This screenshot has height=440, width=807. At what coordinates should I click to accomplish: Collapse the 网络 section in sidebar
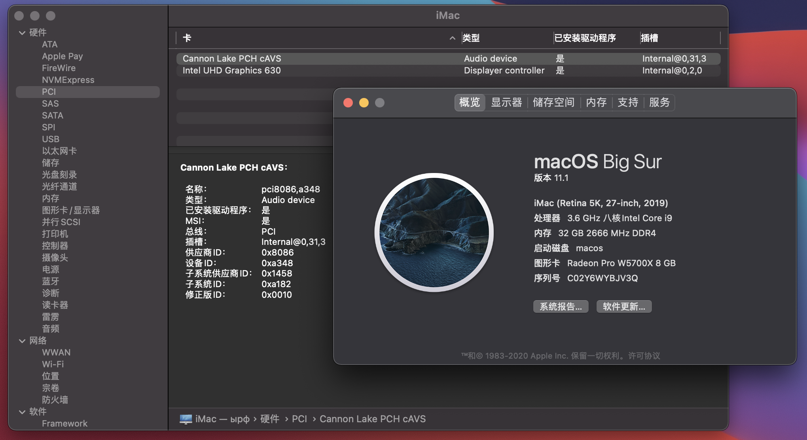pyautogui.click(x=22, y=341)
